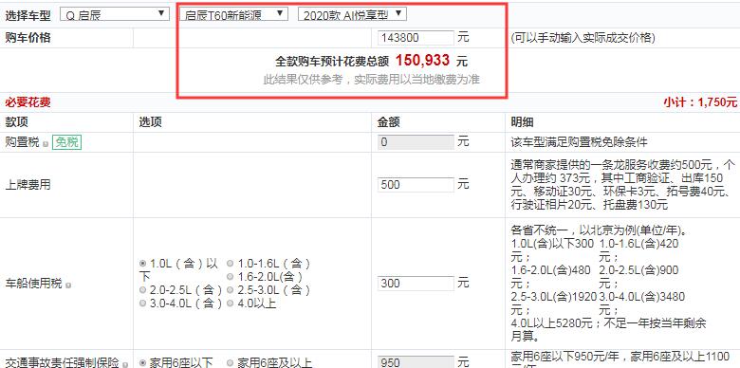The height and width of the screenshot is (368, 740).
Task: Open the 启辰T60新能源 model dropdown
Action: 233,14
